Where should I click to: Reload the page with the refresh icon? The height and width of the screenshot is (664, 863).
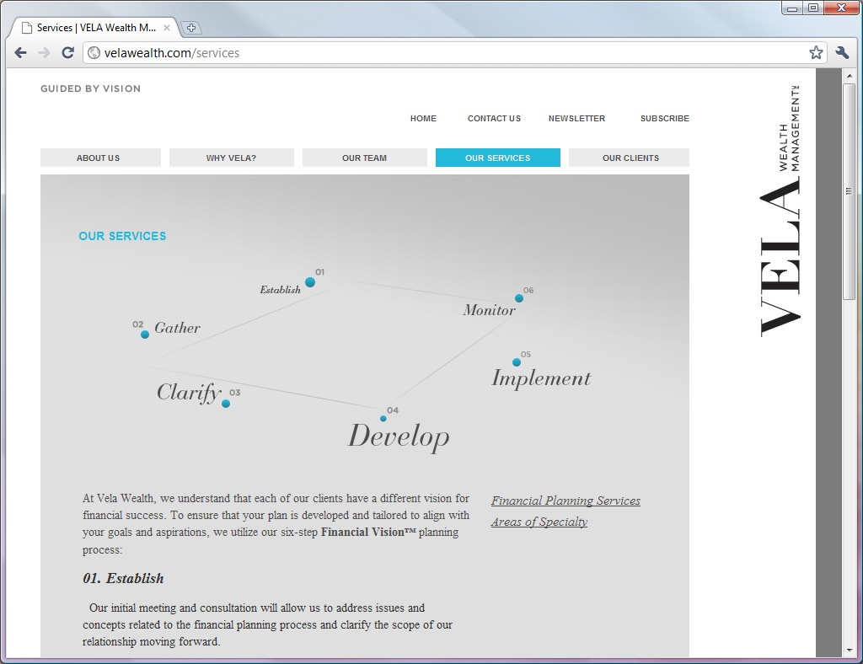(x=67, y=53)
